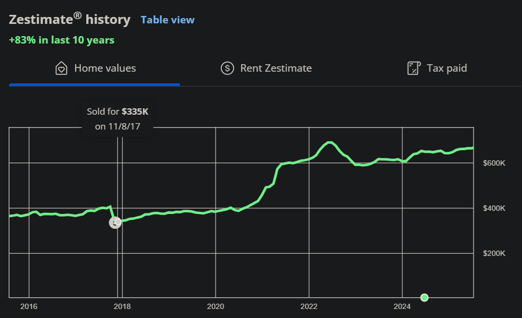This screenshot has width=522, height=318.
Task: Click the $400K axis label
Action: [494, 208]
